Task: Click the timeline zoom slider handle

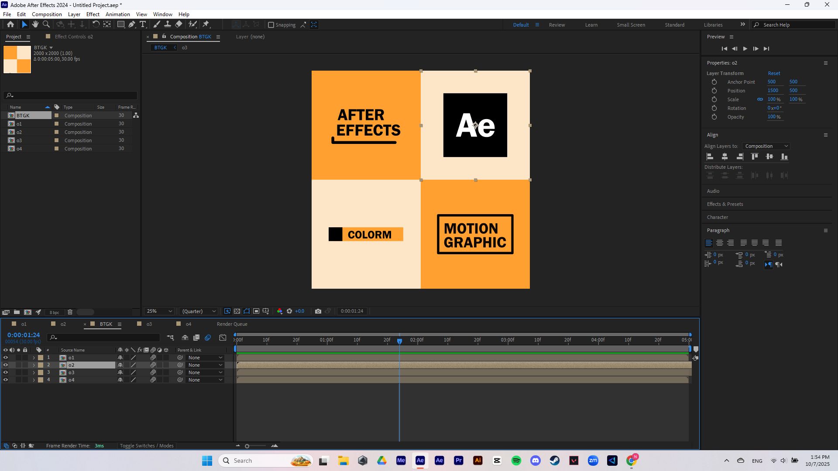Action: click(x=247, y=446)
